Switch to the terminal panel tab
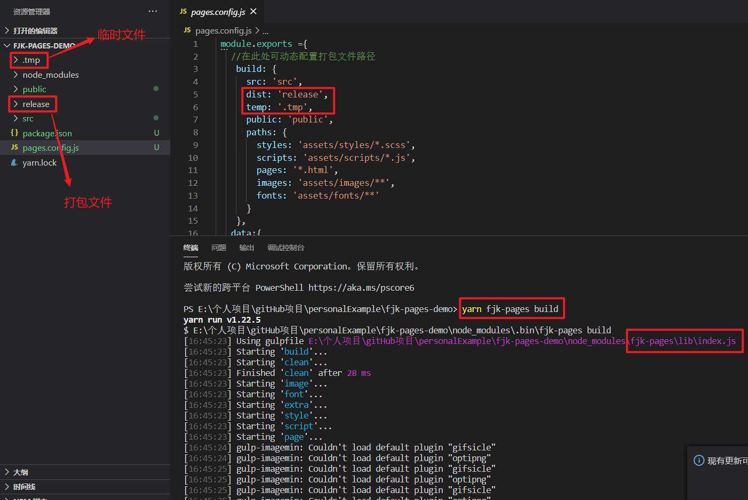This screenshot has height=500, width=748. click(x=190, y=248)
